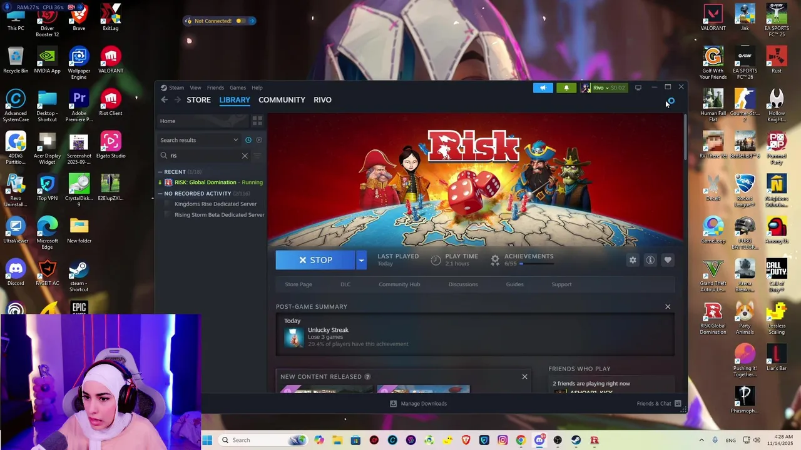
Task: Show game info panel icon
Action: pos(650,260)
